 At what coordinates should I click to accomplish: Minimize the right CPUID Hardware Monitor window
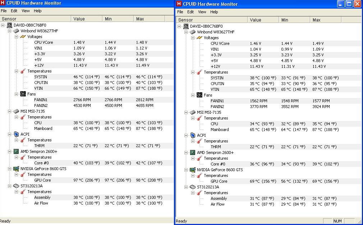(341, 4)
